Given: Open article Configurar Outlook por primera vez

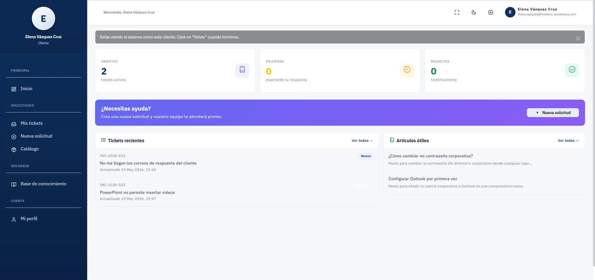Looking at the screenshot, I should 484,183.
